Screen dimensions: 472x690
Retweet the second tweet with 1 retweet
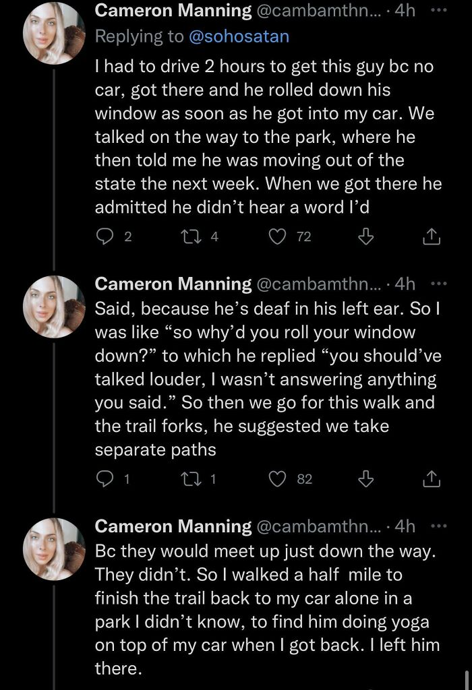click(x=189, y=478)
